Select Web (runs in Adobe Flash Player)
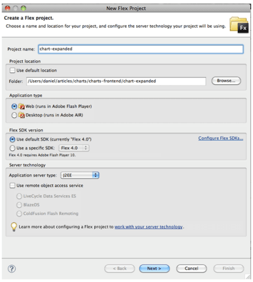 (14, 107)
